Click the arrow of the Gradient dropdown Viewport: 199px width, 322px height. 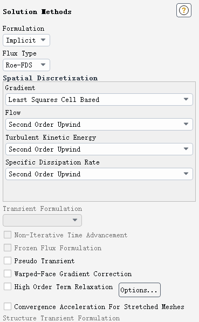coord(186,99)
